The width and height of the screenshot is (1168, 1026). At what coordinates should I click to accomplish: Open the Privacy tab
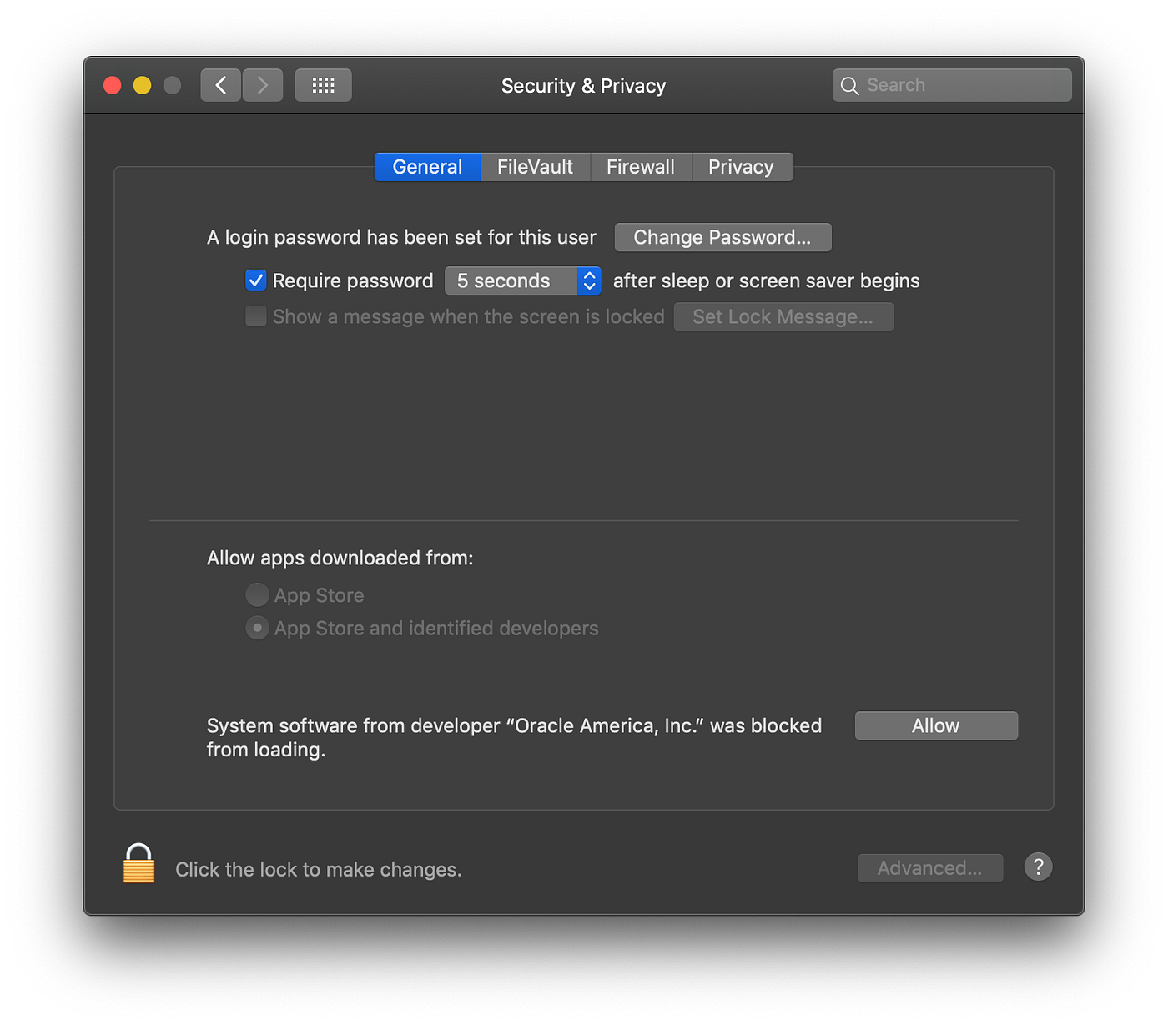tap(742, 166)
